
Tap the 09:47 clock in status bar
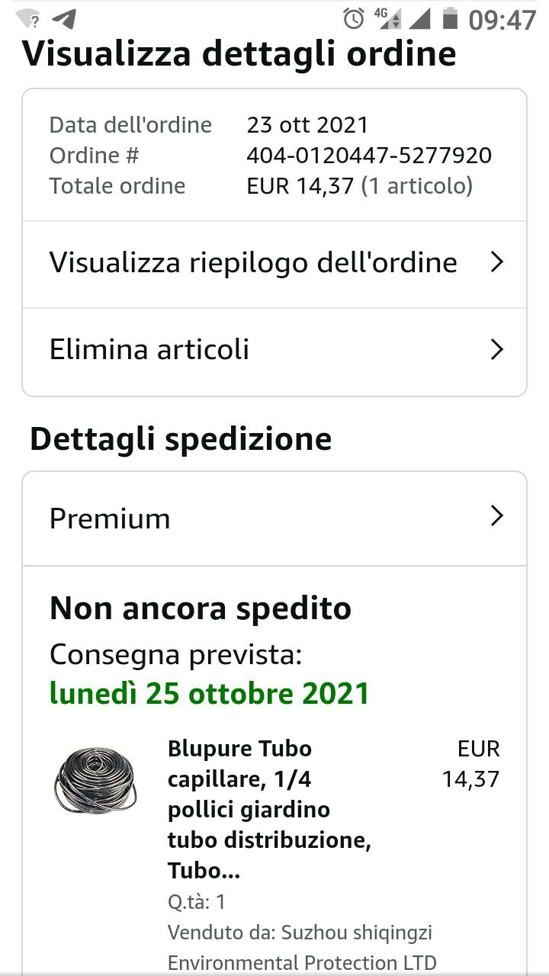(x=502, y=20)
